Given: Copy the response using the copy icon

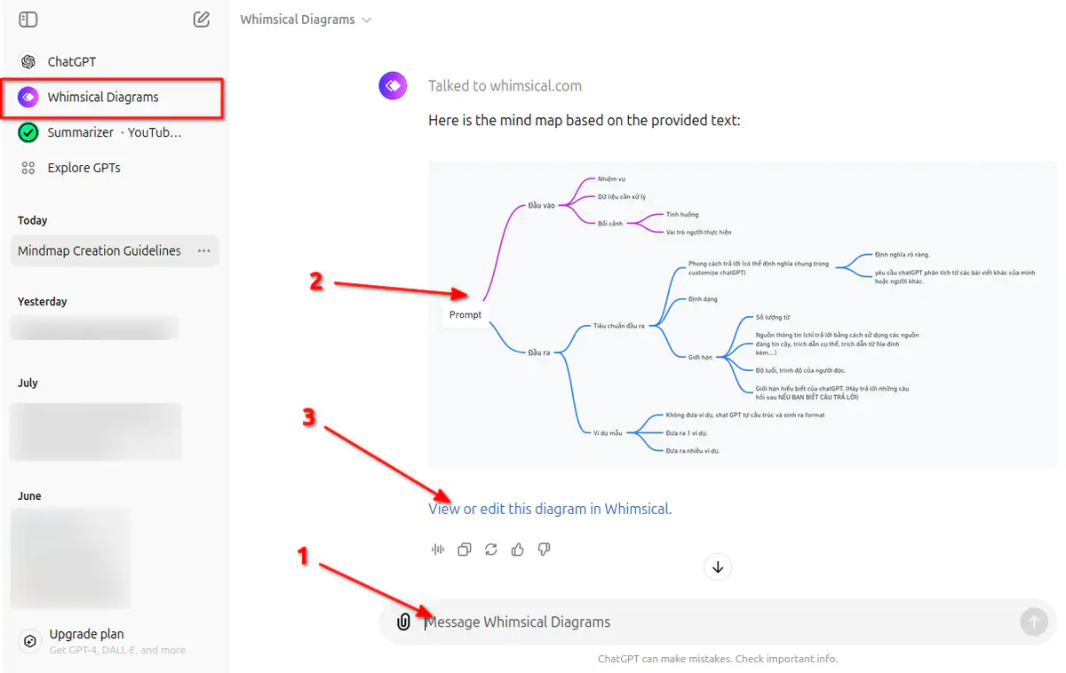Looking at the screenshot, I should click(464, 549).
